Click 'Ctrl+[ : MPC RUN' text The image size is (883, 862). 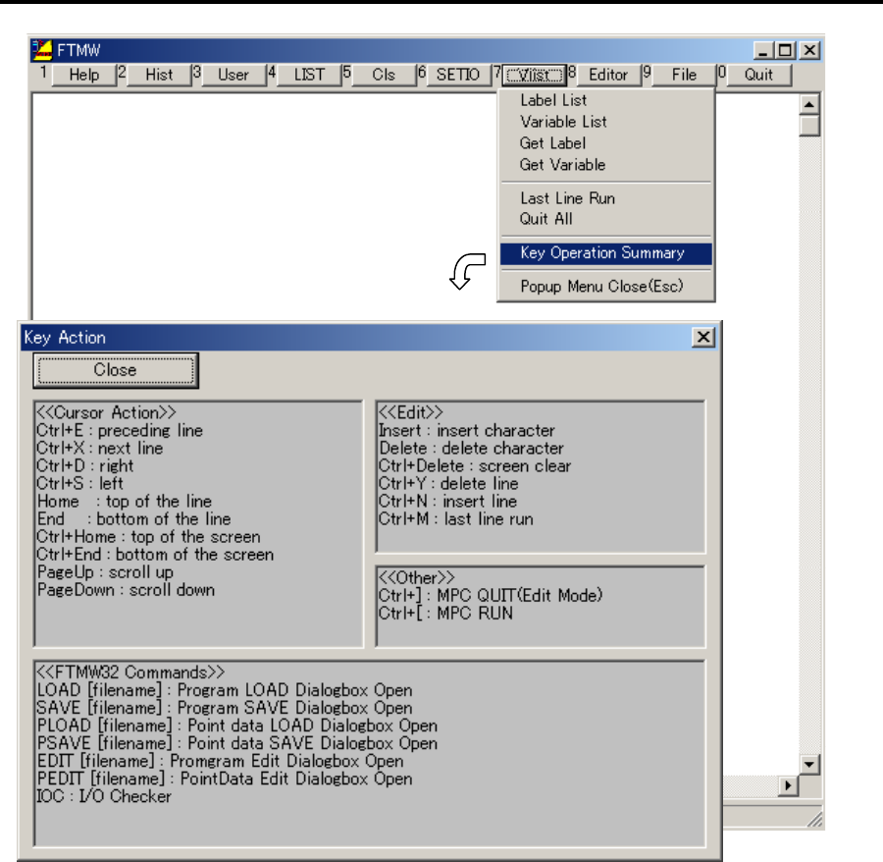pyautogui.click(x=445, y=613)
